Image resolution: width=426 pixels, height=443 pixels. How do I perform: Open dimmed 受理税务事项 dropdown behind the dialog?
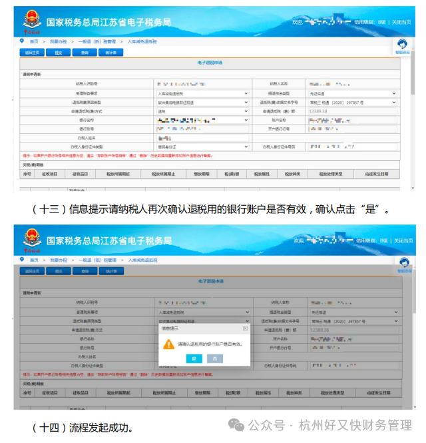[204, 312]
